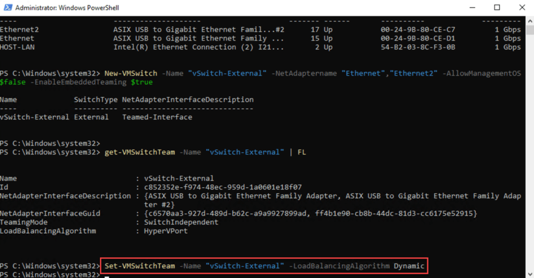Image resolution: width=534 pixels, height=278 pixels.
Task: Click the 'Dynamic' algorithm argument
Action: click(409, 266)
